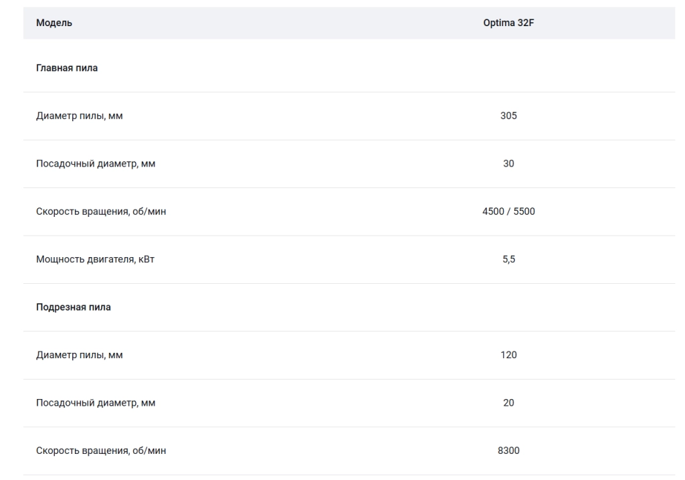Select scoring saw 'Скорость вращения, об/мин' label

click(101, 451)
